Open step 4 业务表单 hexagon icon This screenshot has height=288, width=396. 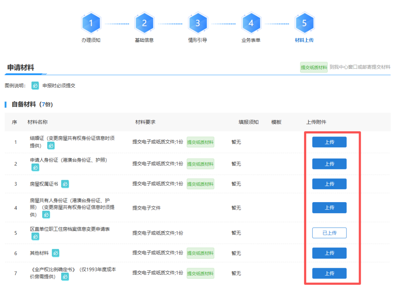(x=251, y=23)
